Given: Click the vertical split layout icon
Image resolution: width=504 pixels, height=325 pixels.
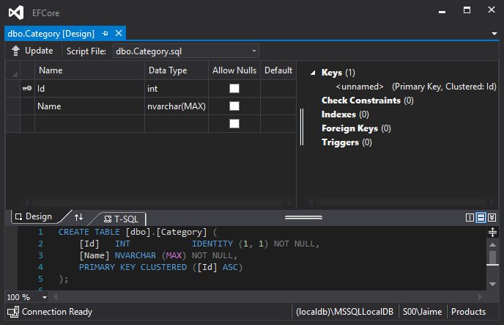Looking at the screenshot, I should coord(470,218).
